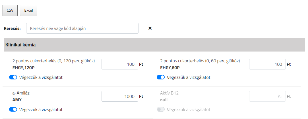
Task: Click the 120 perc glükóz test name
Action: (53, 61)
